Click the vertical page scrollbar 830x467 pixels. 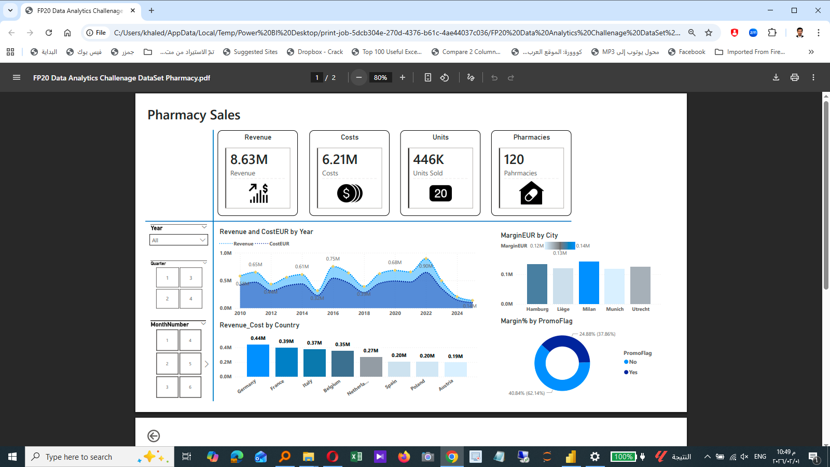pos(826,195)
